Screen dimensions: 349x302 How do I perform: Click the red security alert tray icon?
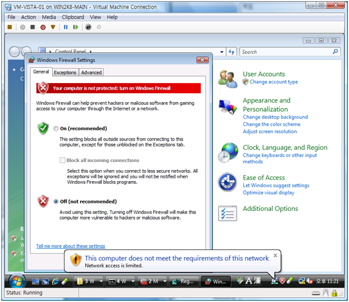coord(282,281)
